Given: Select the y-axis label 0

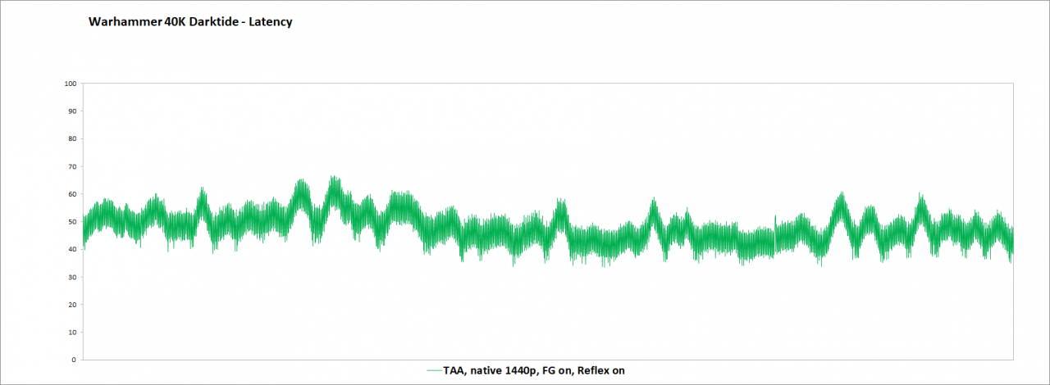Looking at the screenshot, I should click(74, 360).
